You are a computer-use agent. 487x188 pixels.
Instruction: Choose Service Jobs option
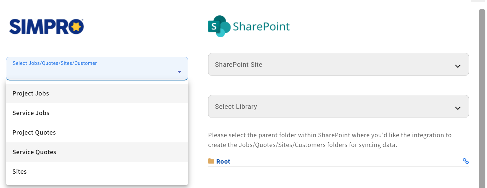pos(97,113)
